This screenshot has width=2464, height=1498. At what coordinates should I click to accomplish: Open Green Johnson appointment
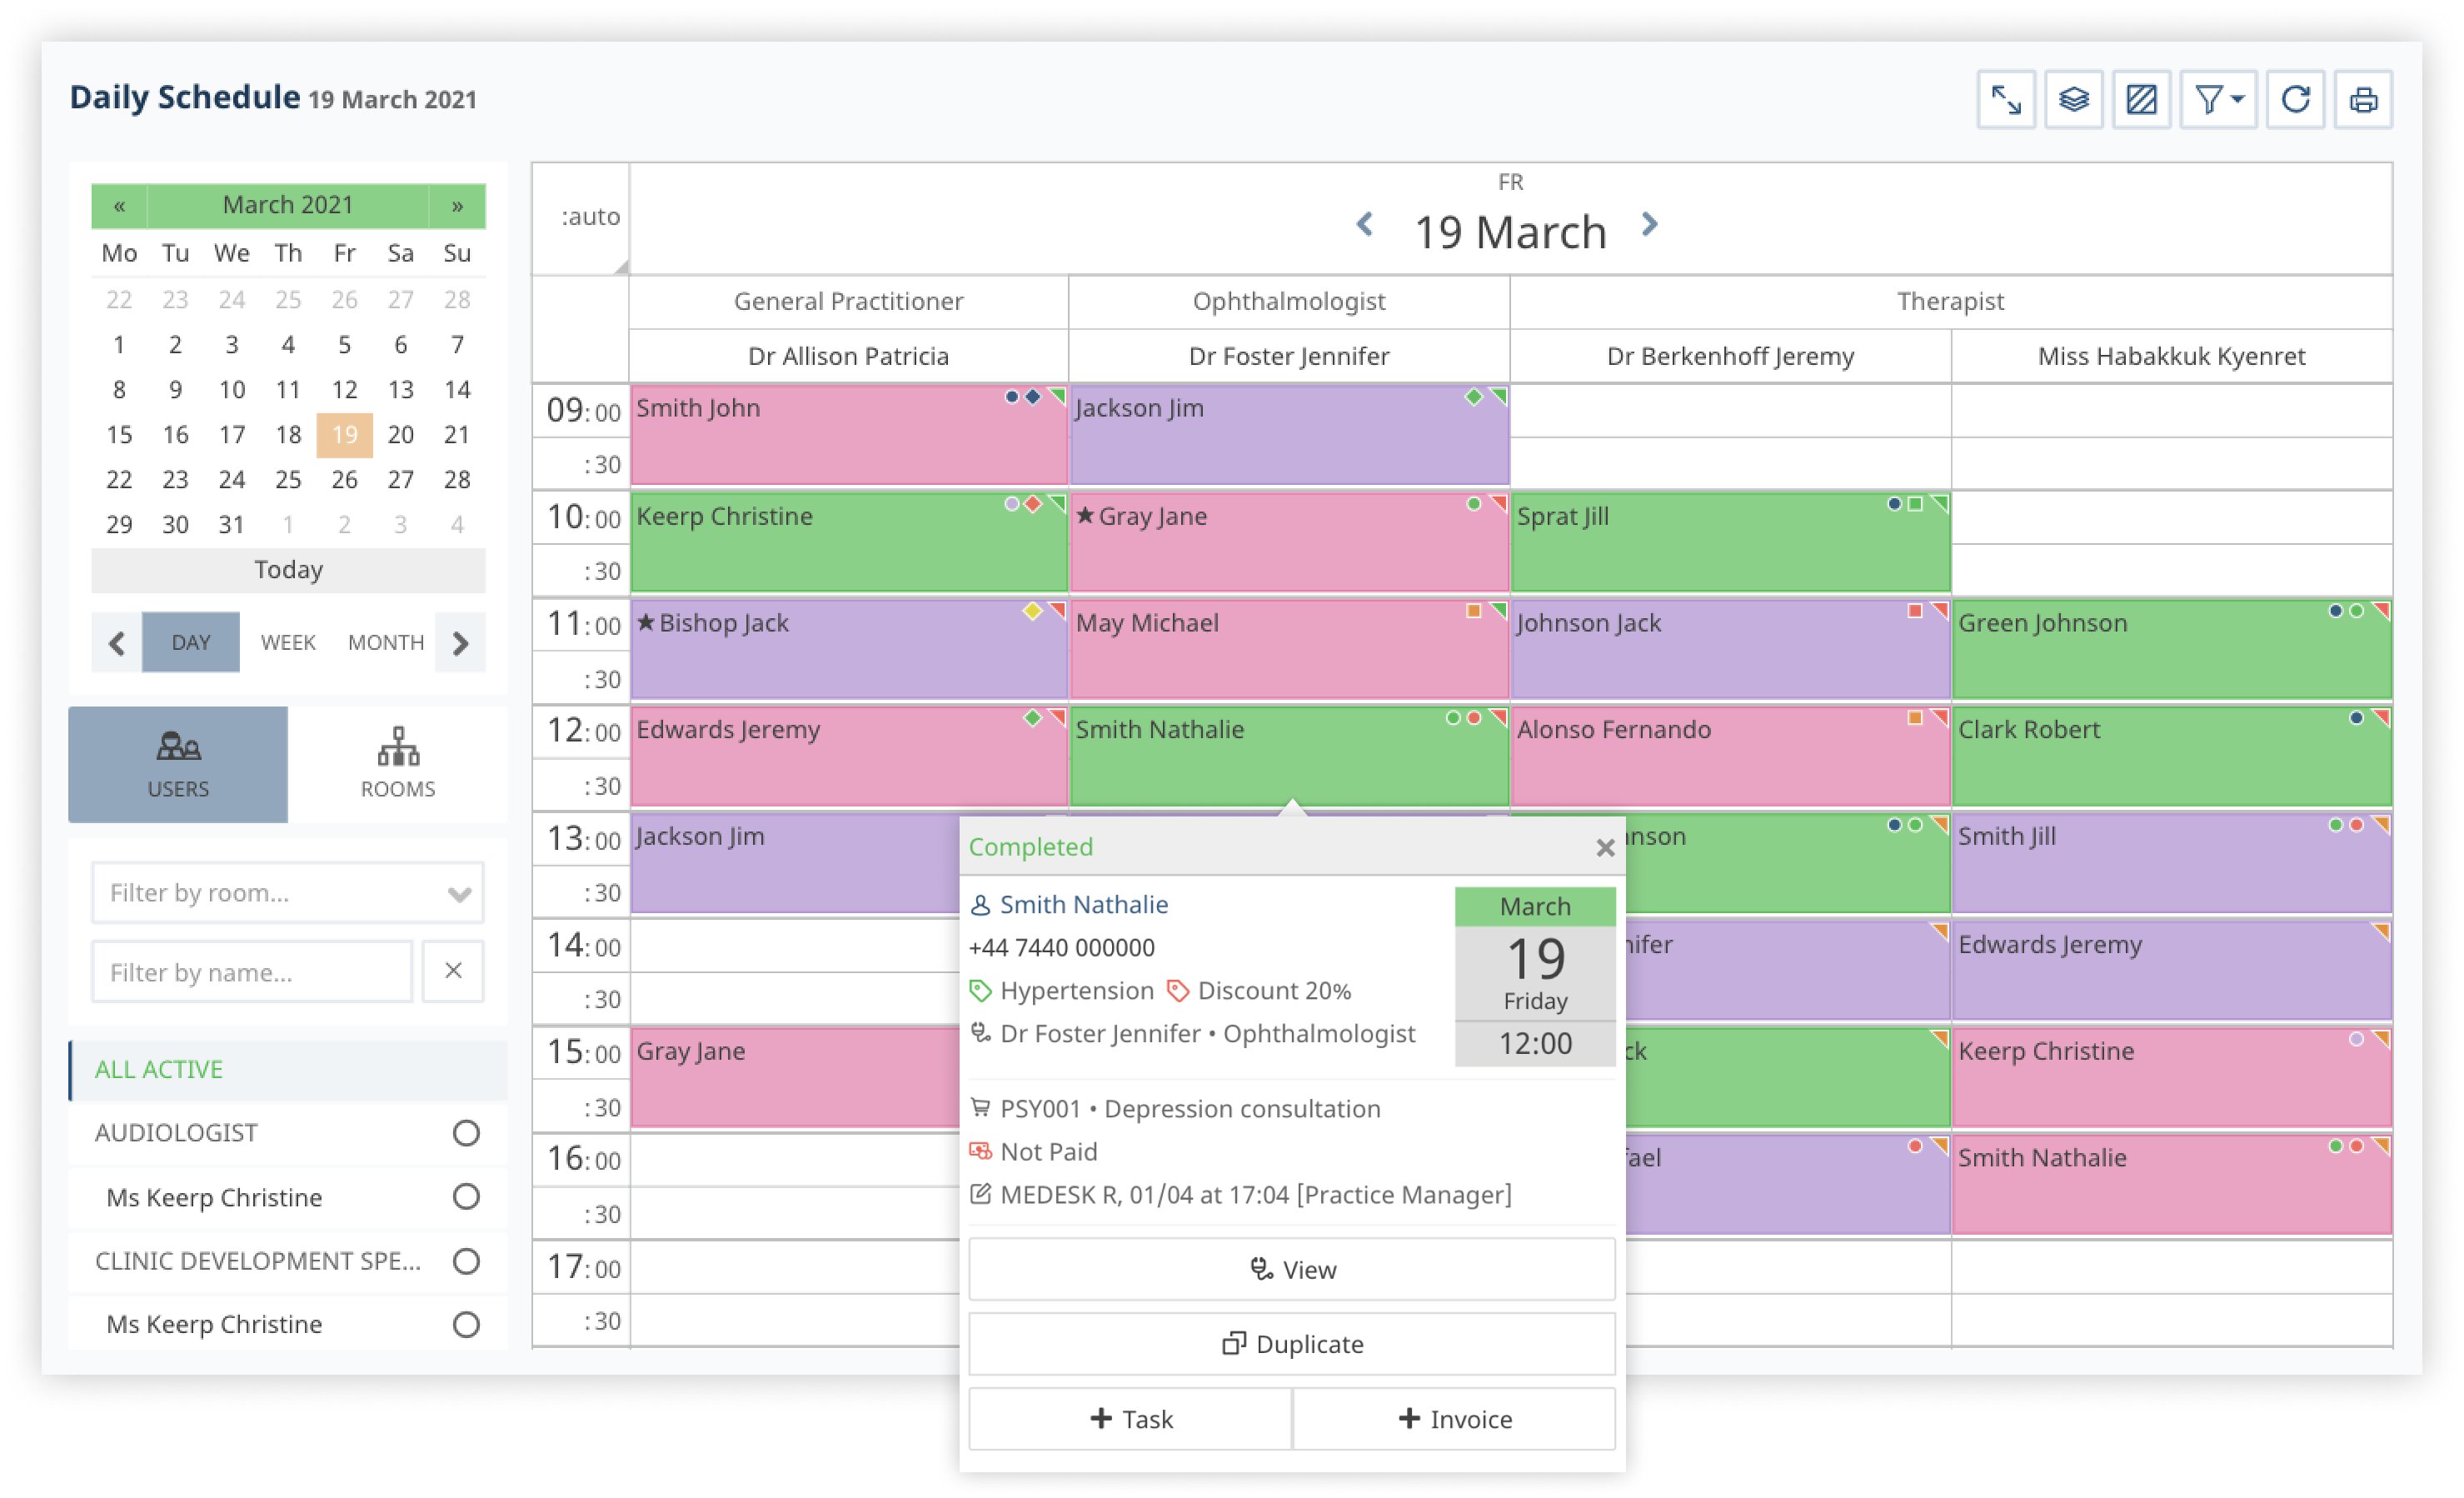click(x=2171, y=649)
